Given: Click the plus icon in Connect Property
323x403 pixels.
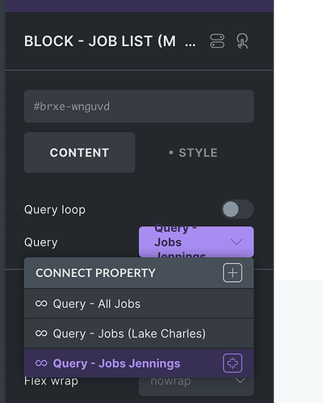Looking at the screenshot, I should tap(233, 273).
